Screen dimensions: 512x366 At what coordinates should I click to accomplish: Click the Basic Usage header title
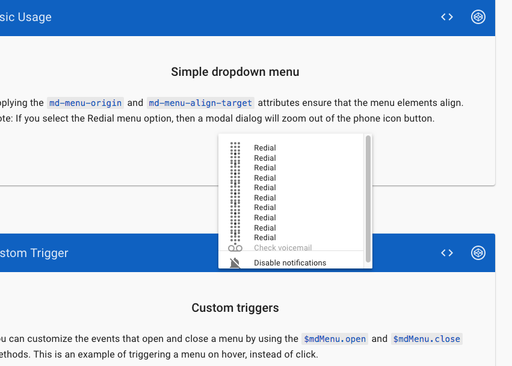point(25,17)
